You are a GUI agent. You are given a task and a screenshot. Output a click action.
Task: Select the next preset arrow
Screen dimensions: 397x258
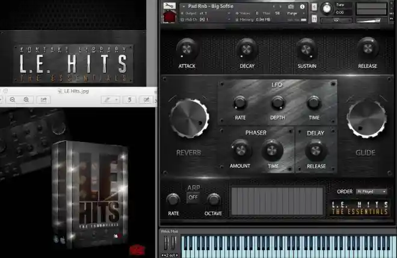point(280,7)
